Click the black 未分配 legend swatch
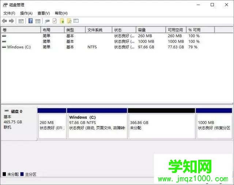 pos(4,174)
